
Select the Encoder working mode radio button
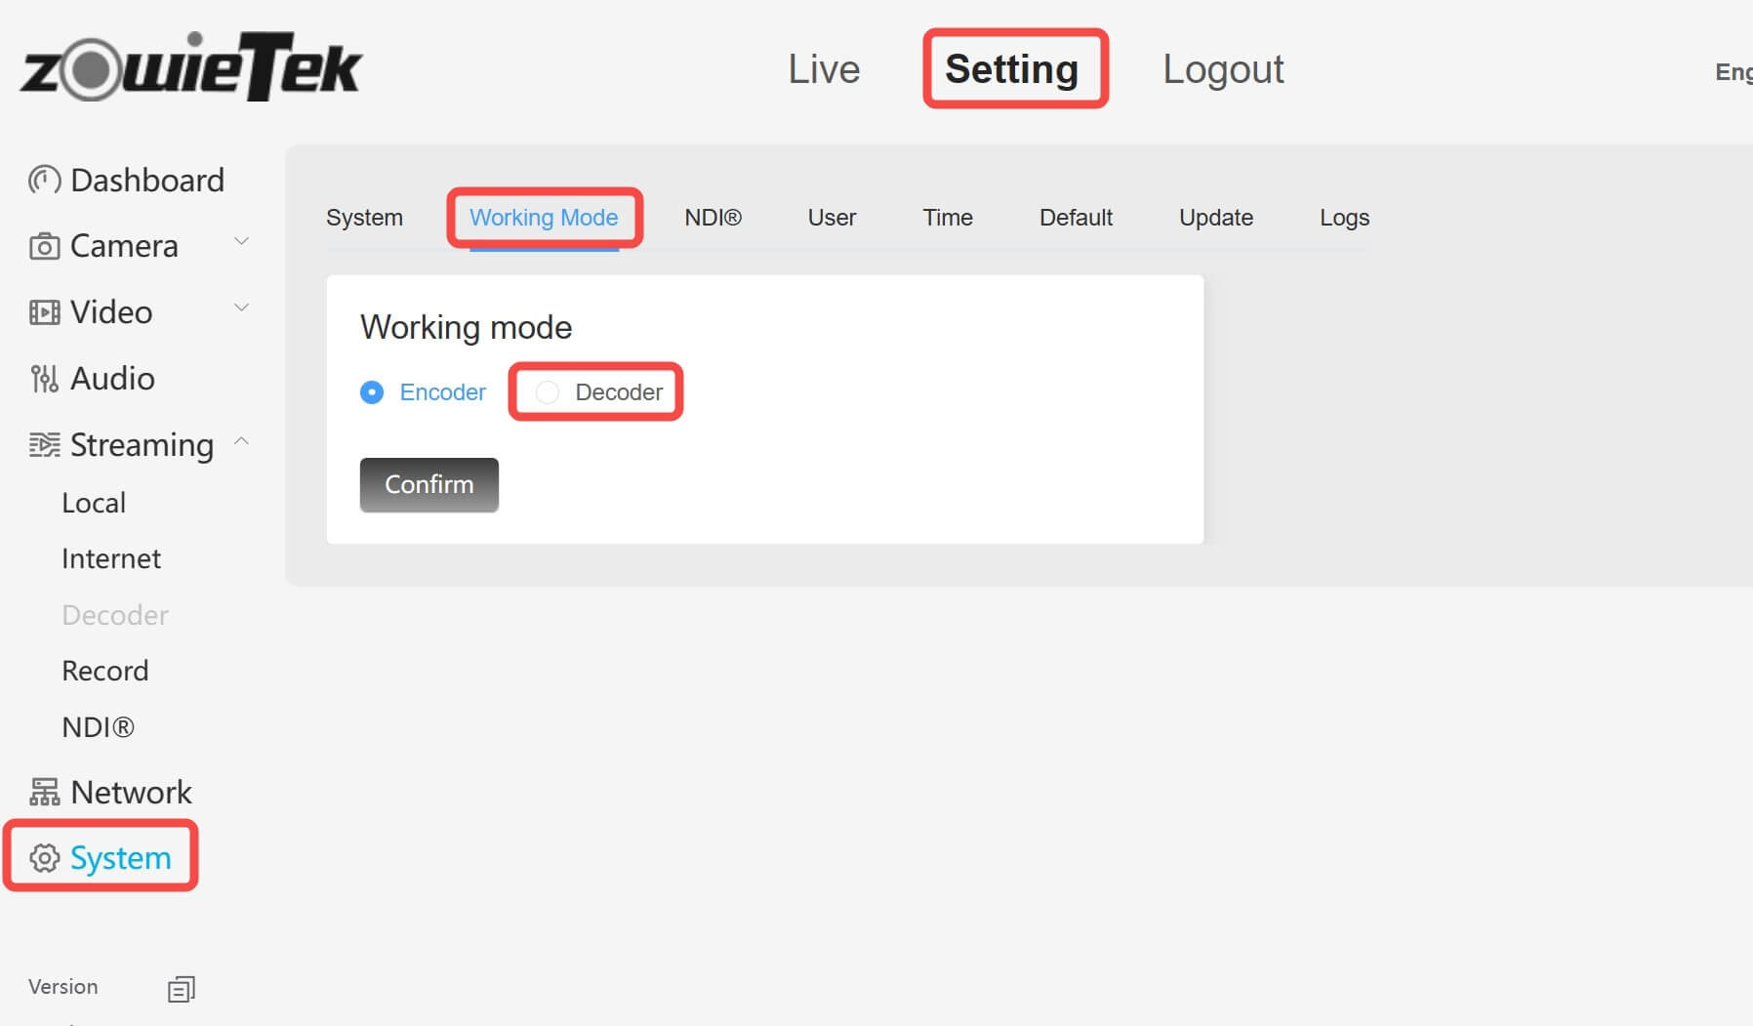point(372,391)
